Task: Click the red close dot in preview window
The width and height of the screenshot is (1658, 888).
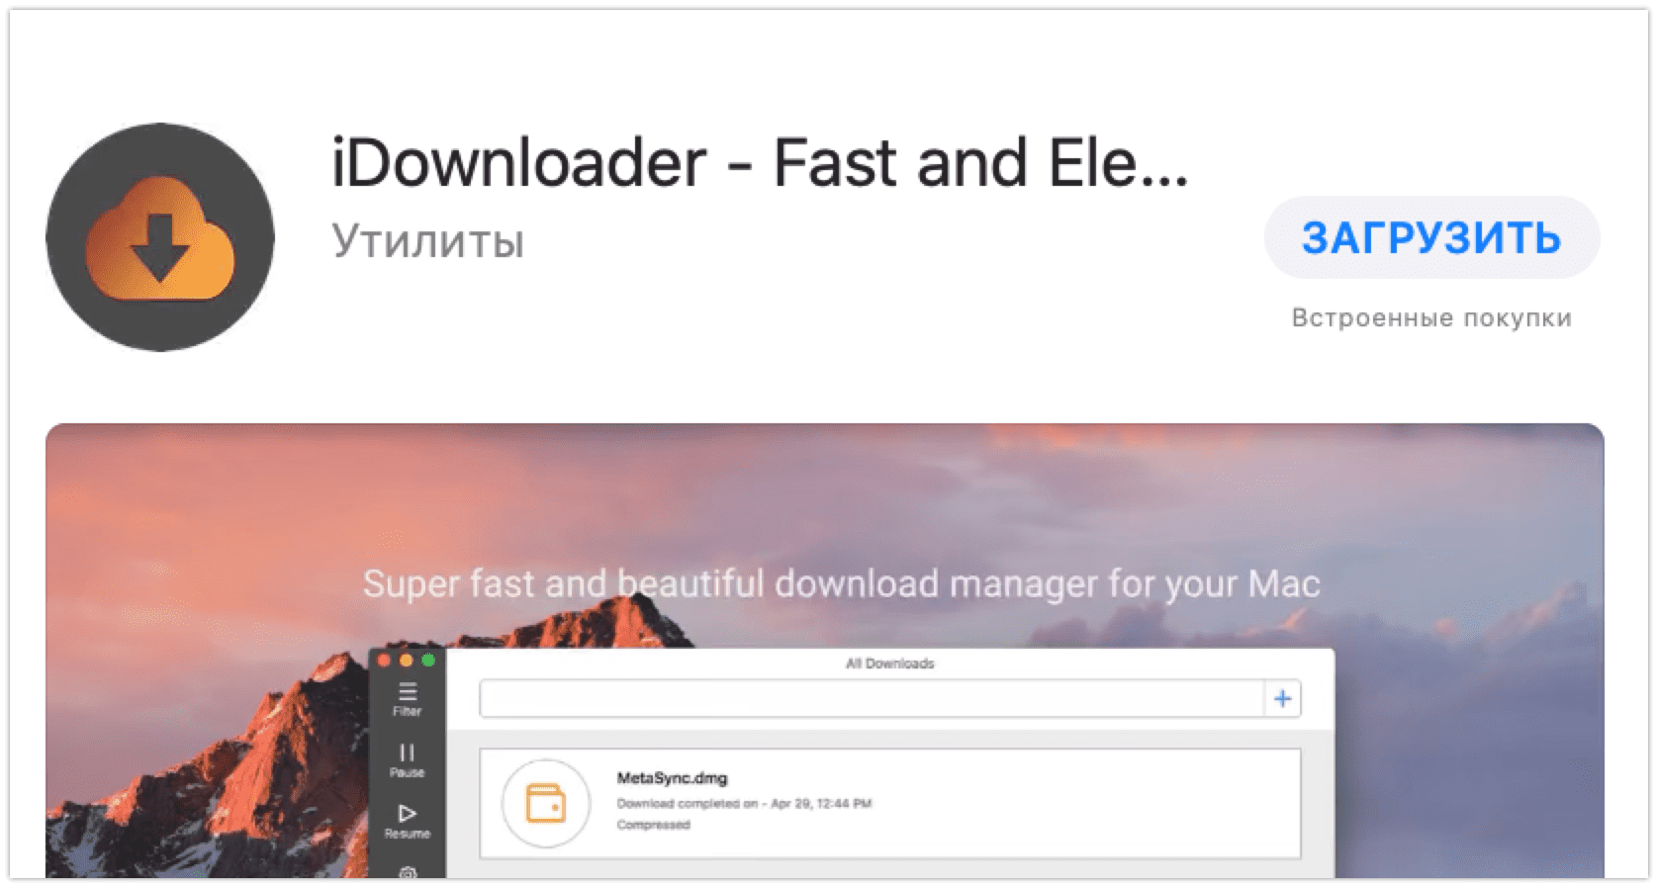Action: 384,661
